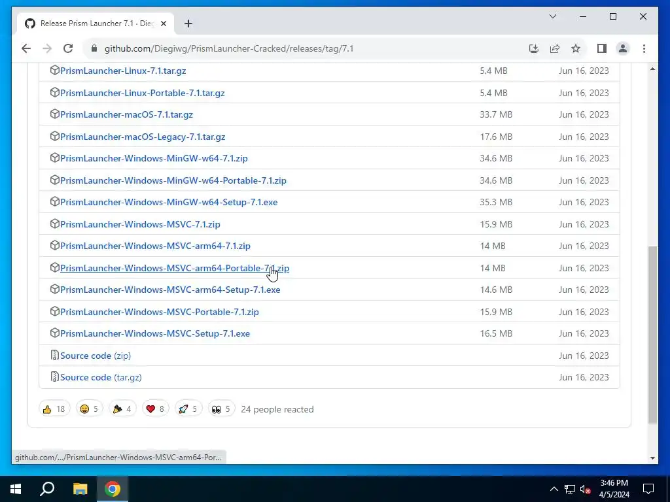Download PrismLauncher-Windows-MinGW-w64-Portable-7.1.zip
Viewport: 670px width, 502px height.
click(173, 180)
